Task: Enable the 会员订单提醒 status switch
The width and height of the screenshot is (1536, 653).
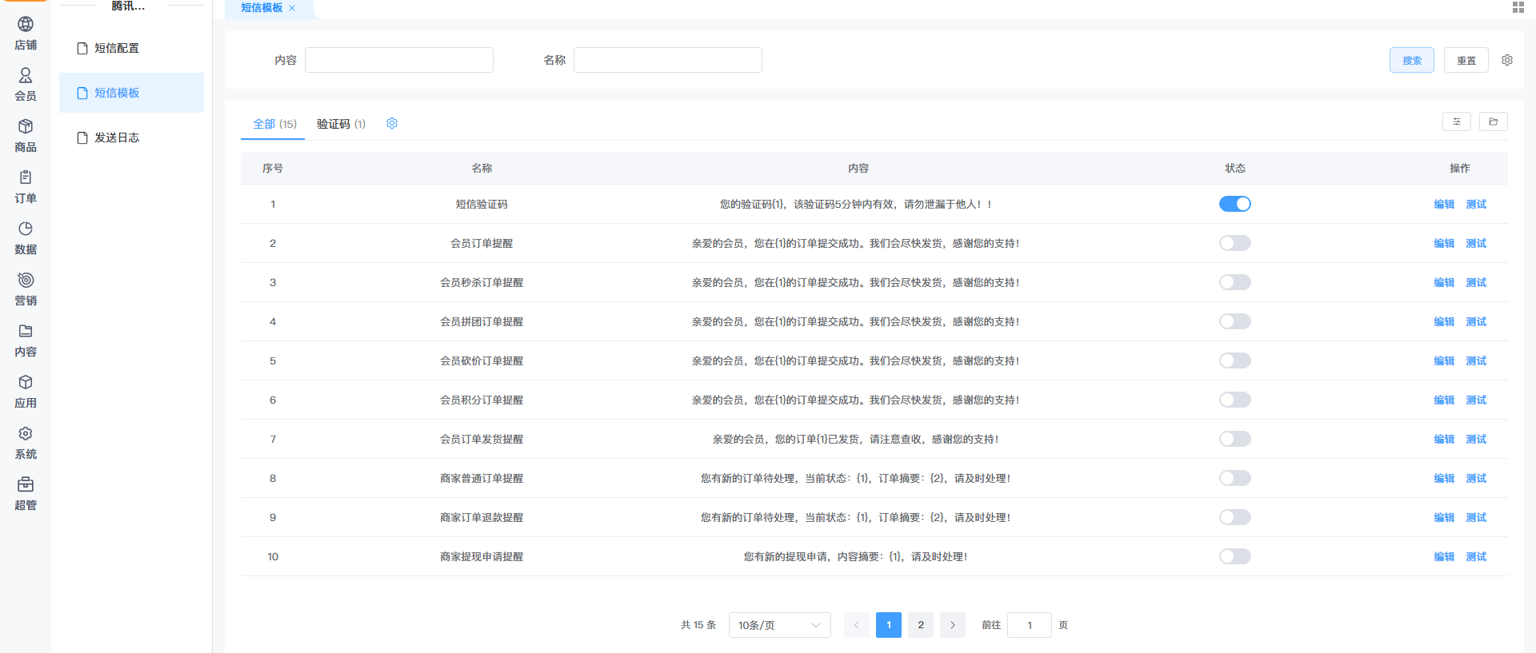Action: tap(1235, 243)
